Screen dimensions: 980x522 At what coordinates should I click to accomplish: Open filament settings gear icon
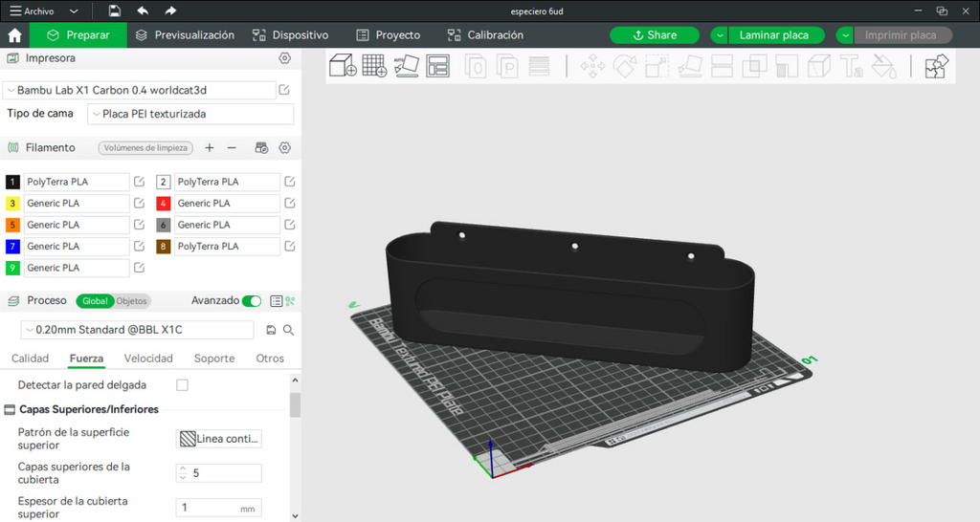[x=284, y=148]
